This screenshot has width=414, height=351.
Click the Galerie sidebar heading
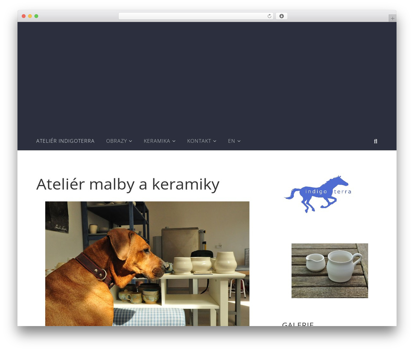[298, 324]
